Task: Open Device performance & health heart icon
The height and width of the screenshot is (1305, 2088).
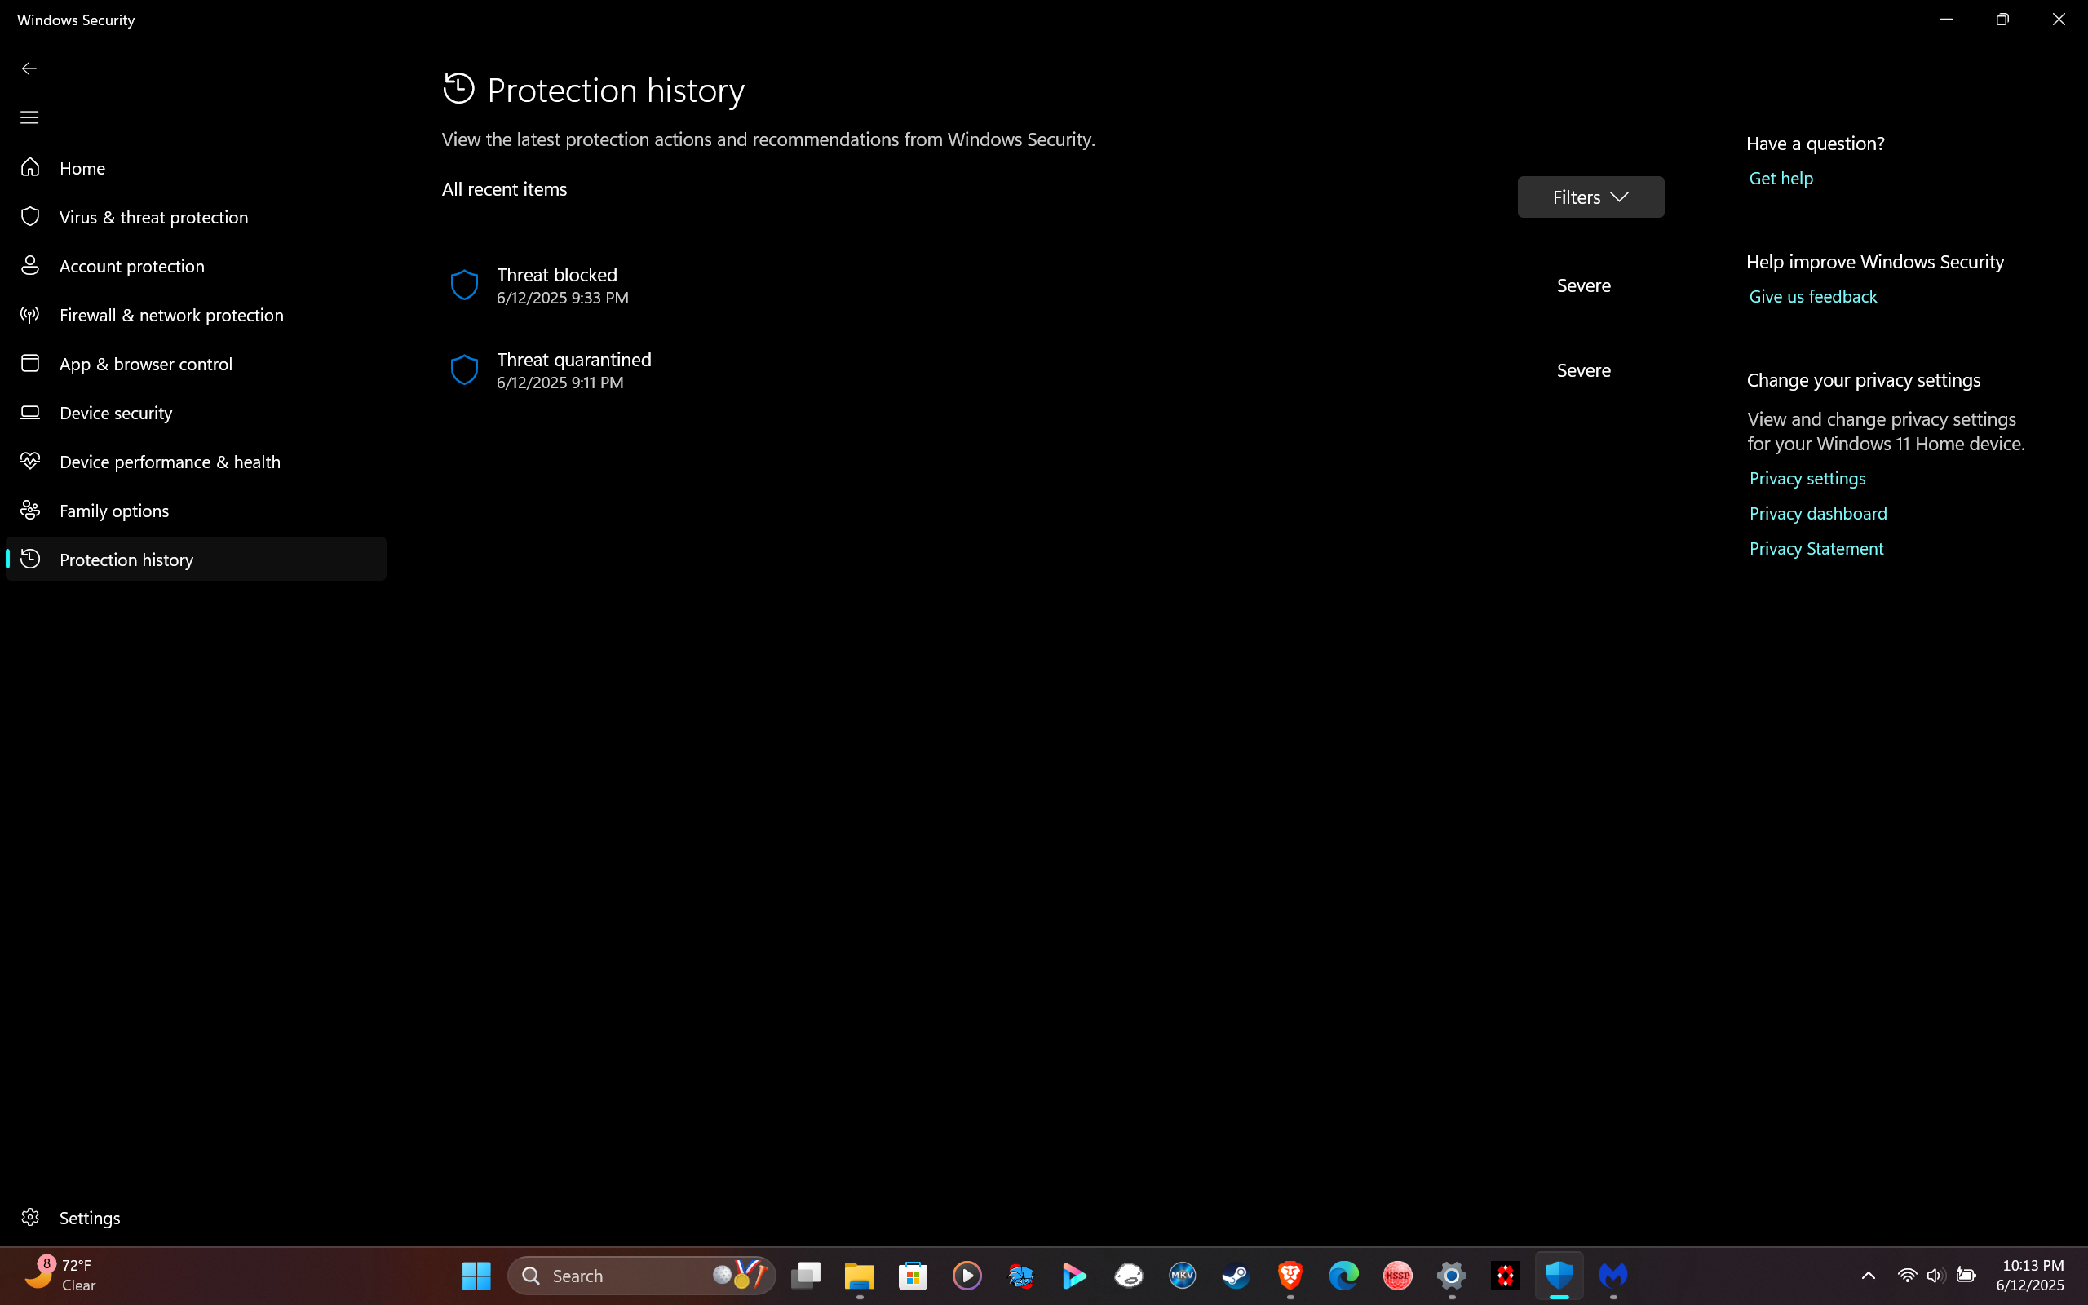Action: point(30,462)
